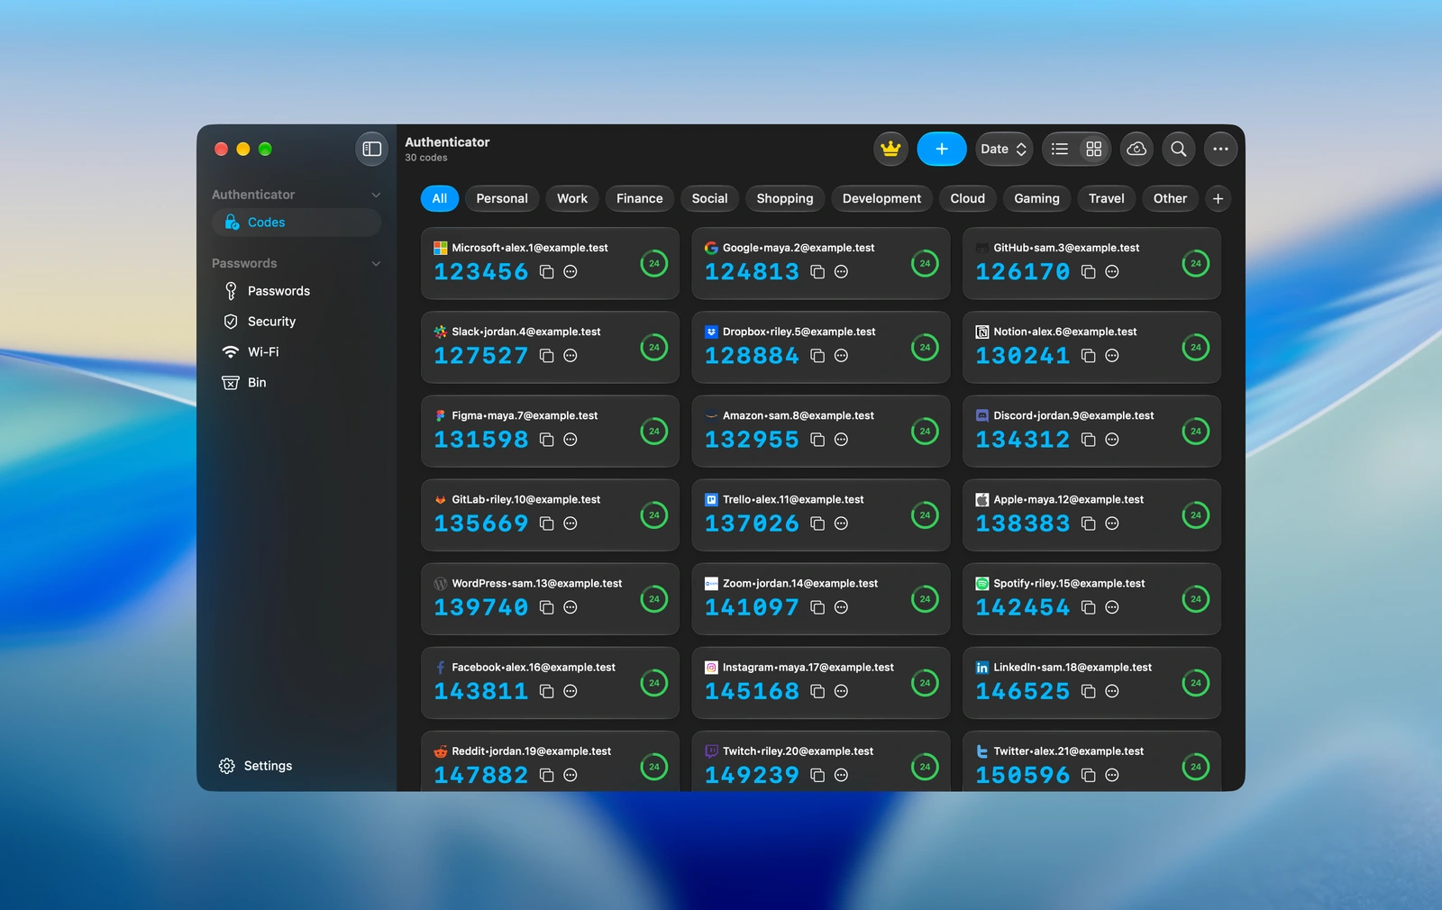Open Codes in the sidebar
This screenshot has height=910, width=1442.
point(297,223)
